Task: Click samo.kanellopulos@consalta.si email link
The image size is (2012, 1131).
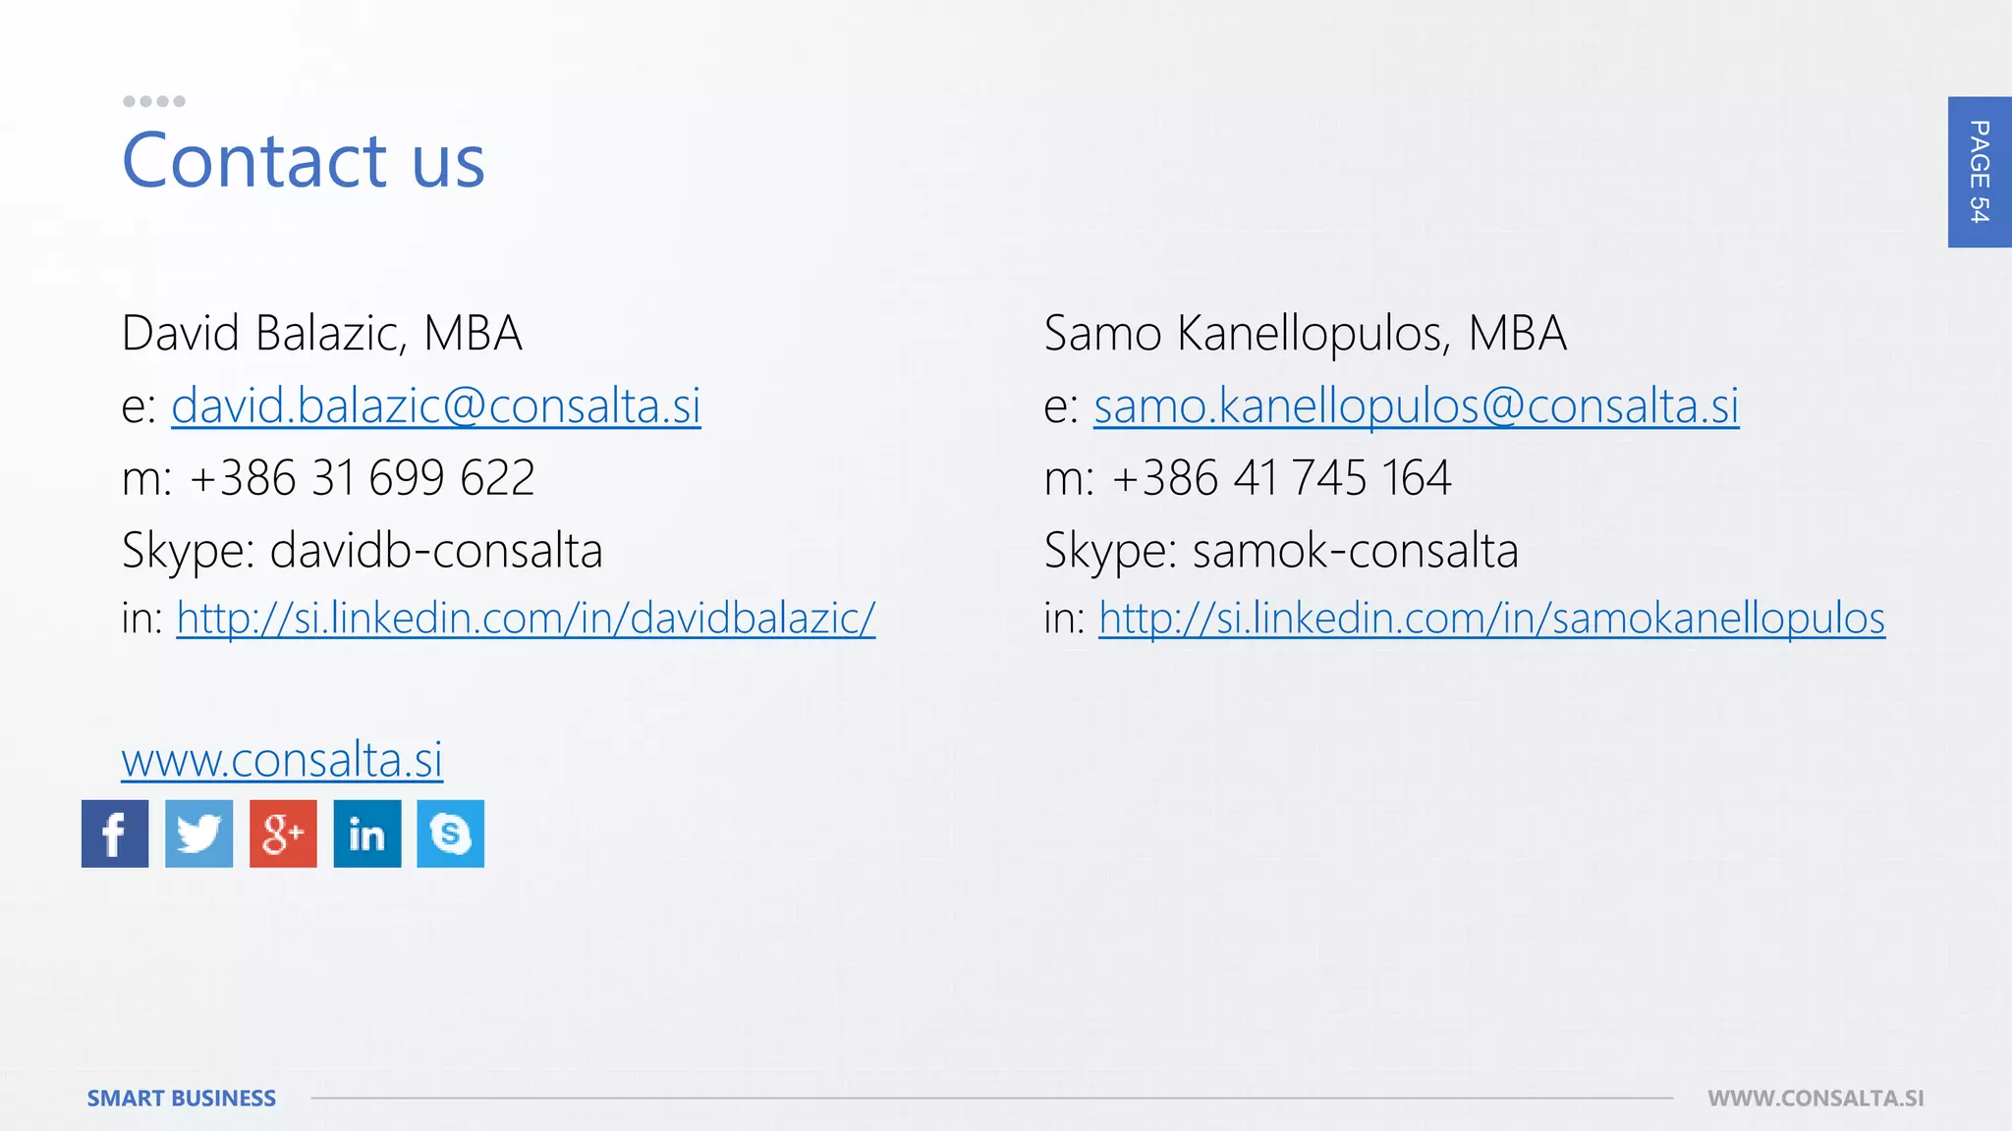Action: [x=1416, y=405]
